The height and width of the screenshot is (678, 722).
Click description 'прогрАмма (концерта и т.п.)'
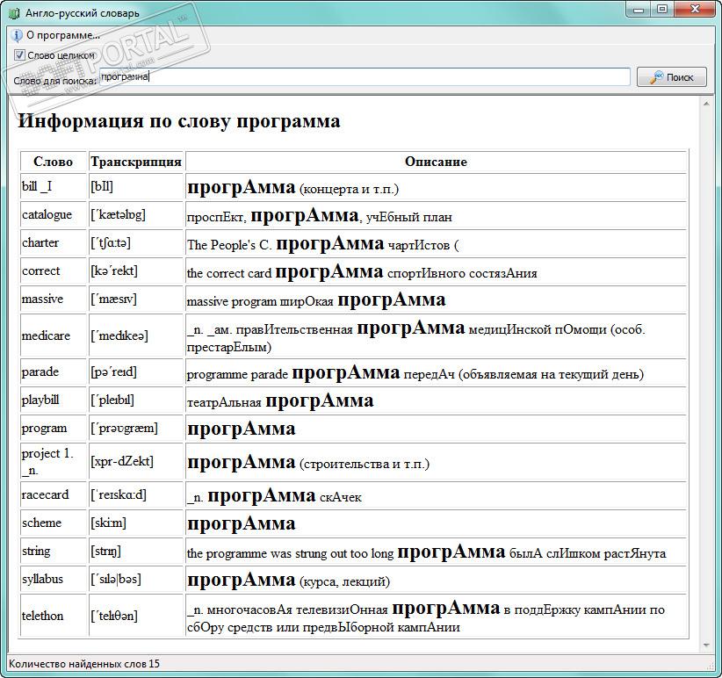[x=436, y=187]
